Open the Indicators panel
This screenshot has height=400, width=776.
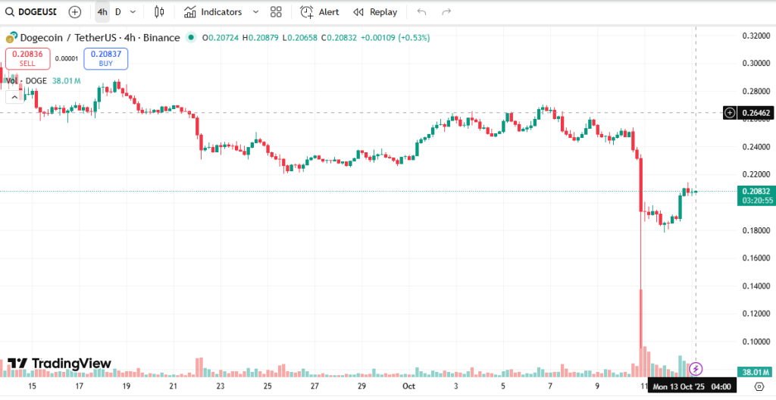point(213,12)
